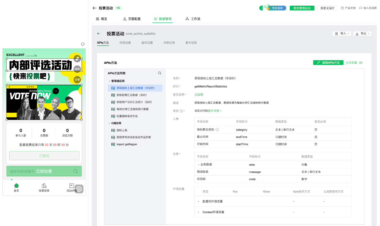Click 加入交流群 in top bar

[368, 8]
